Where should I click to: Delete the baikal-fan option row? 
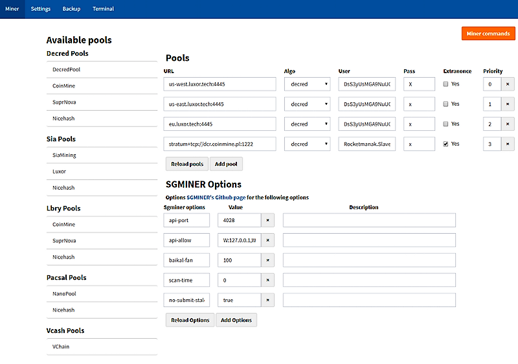(268, 260)
